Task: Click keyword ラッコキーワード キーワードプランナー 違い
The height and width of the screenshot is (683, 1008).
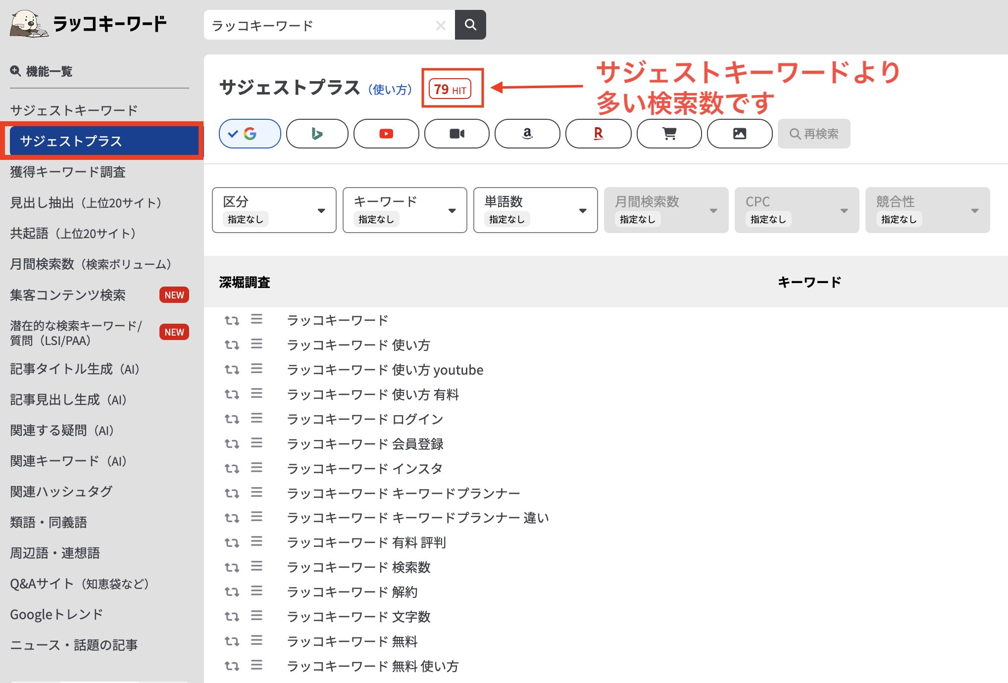Action: click(x=418, y=518)
